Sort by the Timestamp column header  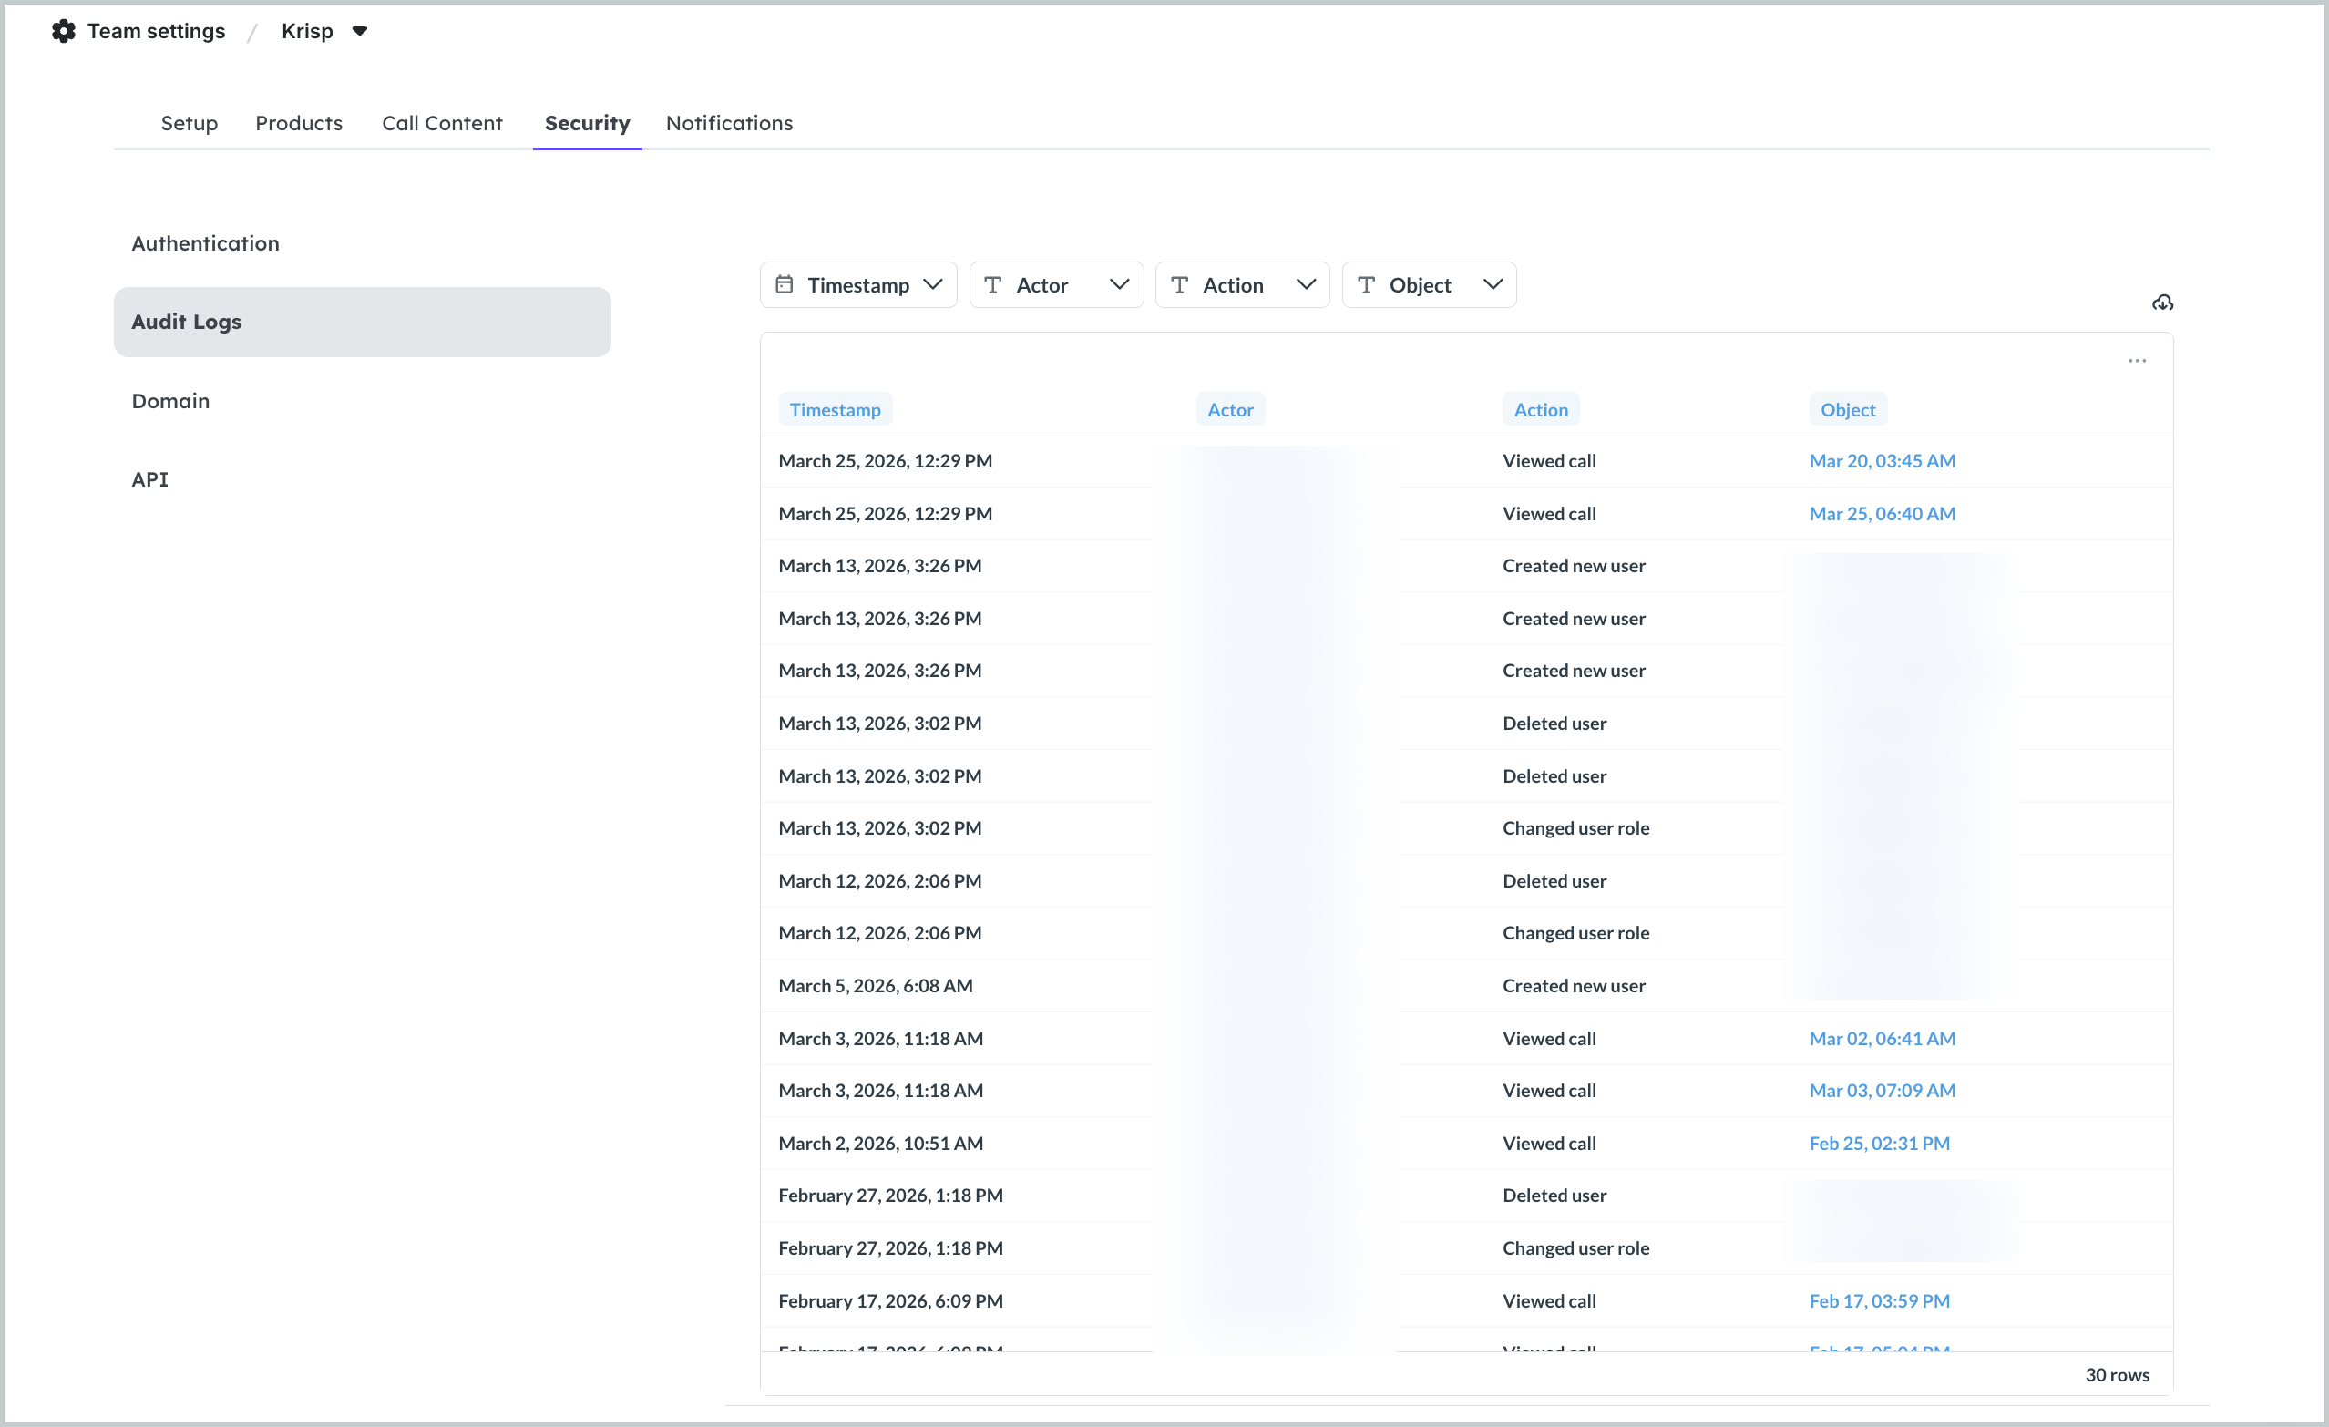click(x=835, y=409)
